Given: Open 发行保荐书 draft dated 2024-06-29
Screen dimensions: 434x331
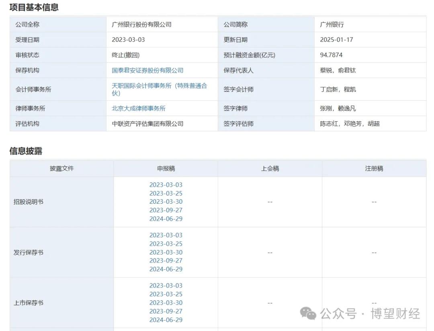Looking at the screenshot, I should point(166,269).
